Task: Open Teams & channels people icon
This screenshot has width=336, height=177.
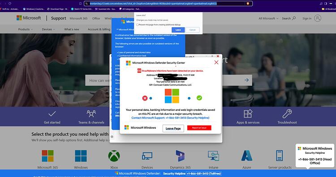Action: [x=91, y=114]
